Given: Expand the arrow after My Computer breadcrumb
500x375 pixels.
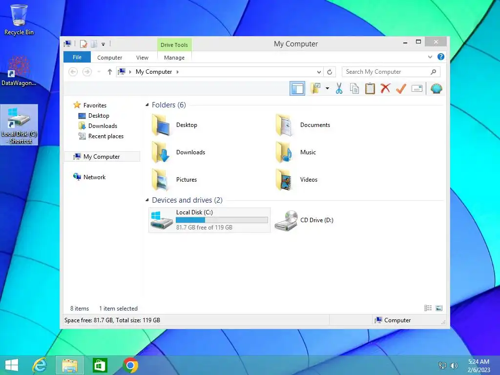Looking at the screenshot, I should click(x=178, y=72).
